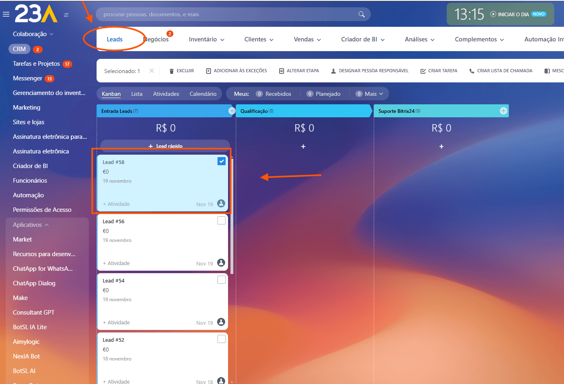564x384 pixels.
Task: Expand the Inventário dropdown menu
Action: (207, 39)
